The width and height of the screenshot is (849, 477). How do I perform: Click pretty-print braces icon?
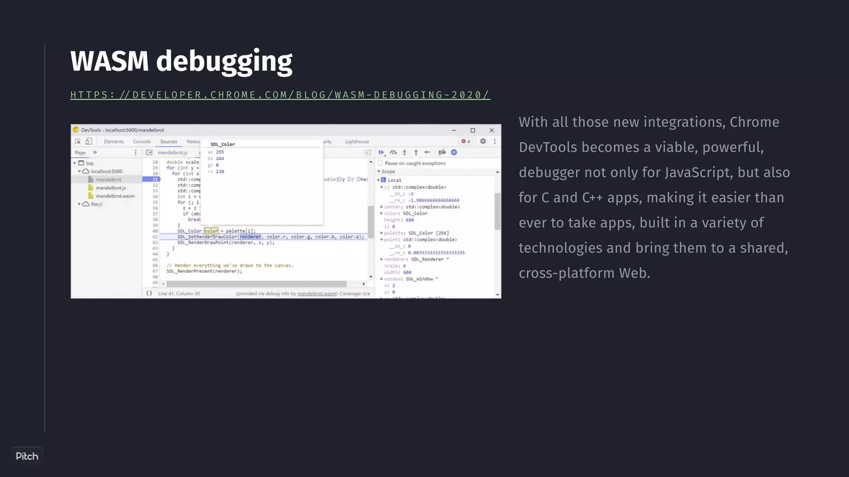click(x=149, y=293)
